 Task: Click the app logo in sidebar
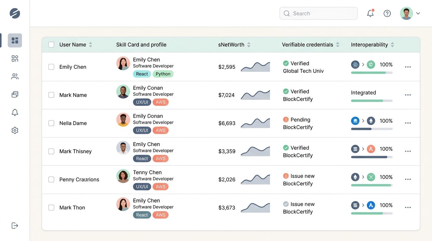15,13
